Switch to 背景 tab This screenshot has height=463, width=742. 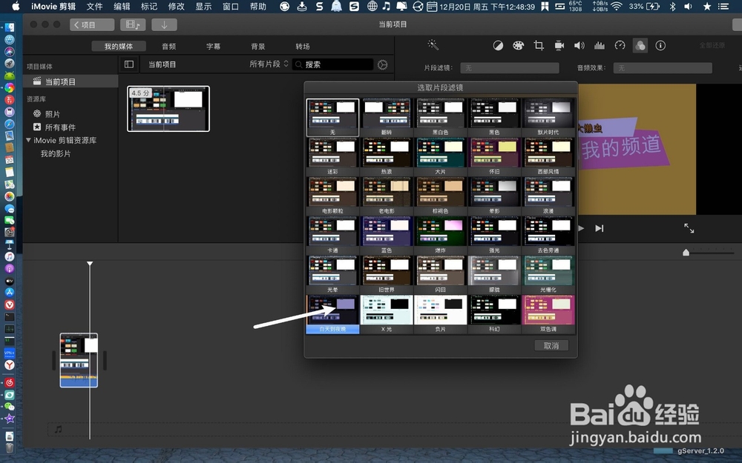(258, 46)
